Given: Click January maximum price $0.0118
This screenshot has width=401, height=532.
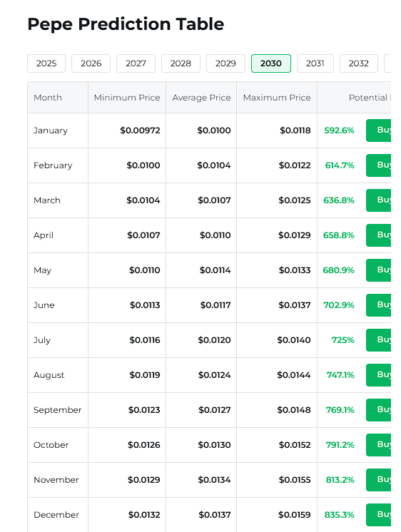Looking at the screenshot, I should click(295, 131).
